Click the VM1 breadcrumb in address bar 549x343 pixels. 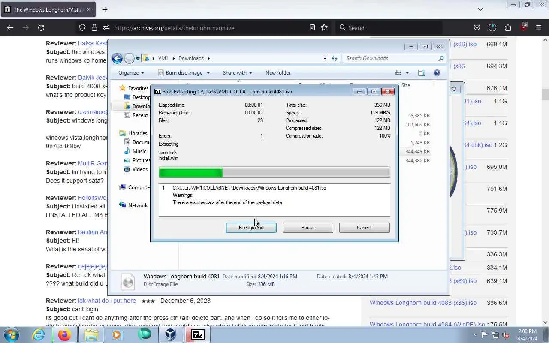[x=163, y=58]
